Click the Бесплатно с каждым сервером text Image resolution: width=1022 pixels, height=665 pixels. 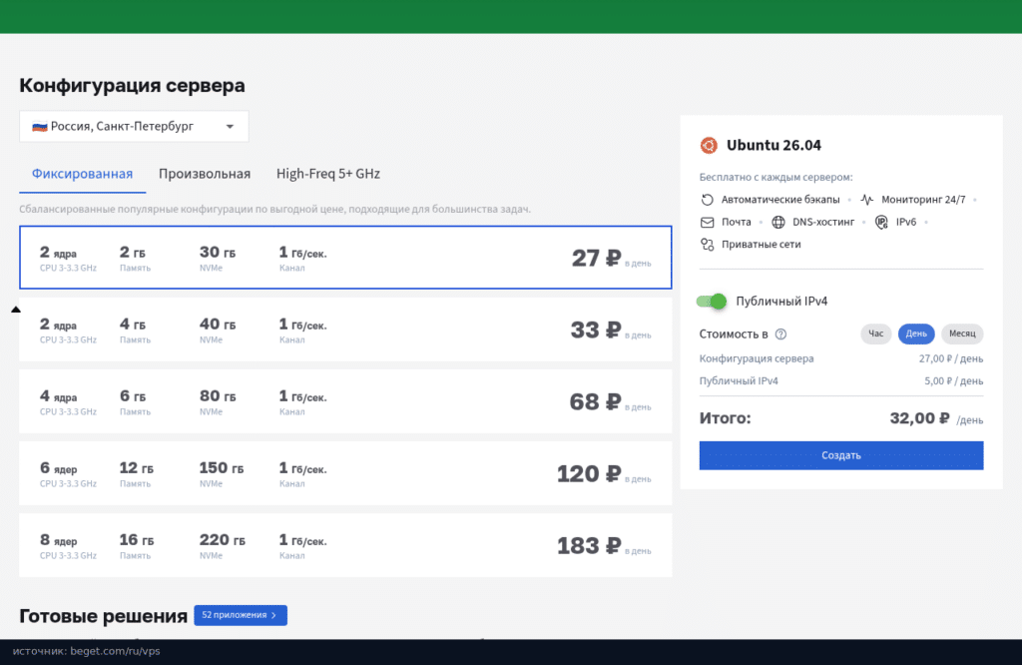pos(775,178)
